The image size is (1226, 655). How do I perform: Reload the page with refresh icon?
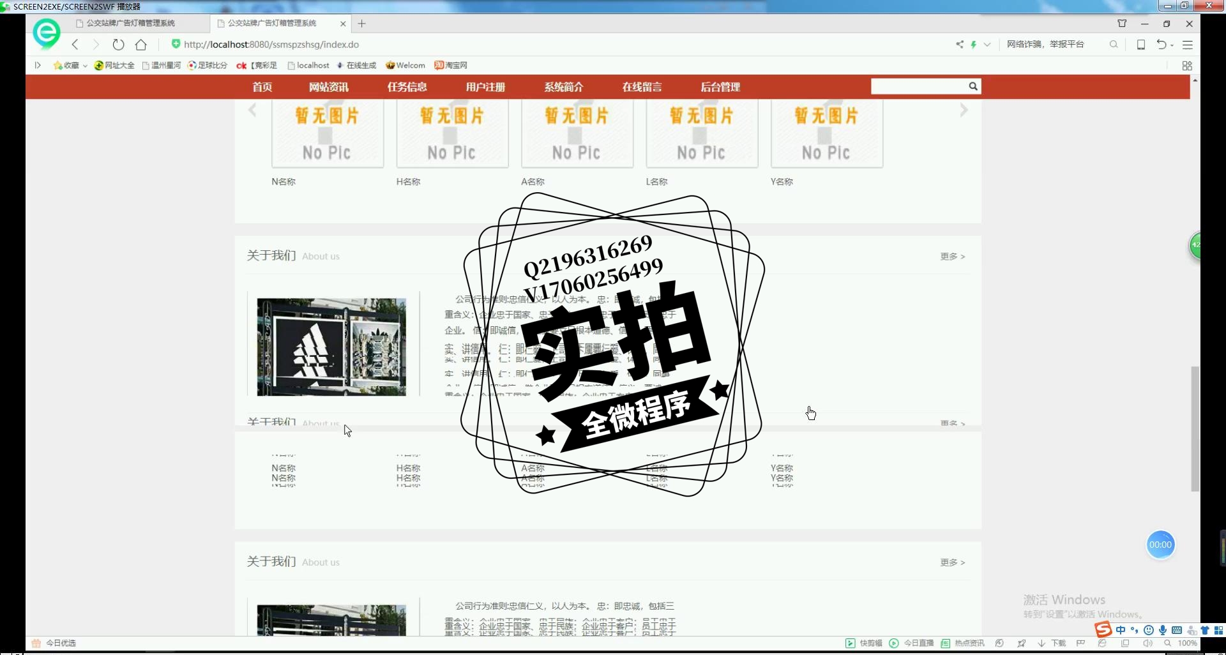coord(118,45)
